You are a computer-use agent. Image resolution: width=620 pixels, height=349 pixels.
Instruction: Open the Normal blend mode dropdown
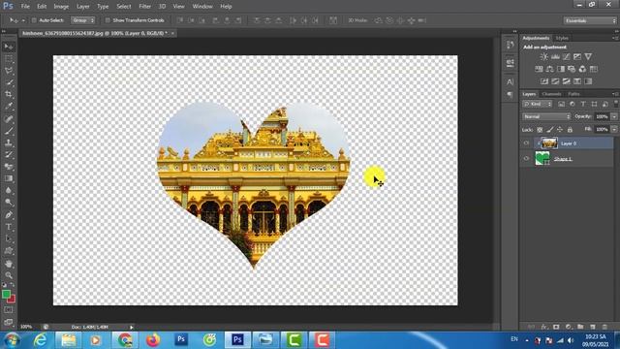pyautogui.click(x=546, y=116)
